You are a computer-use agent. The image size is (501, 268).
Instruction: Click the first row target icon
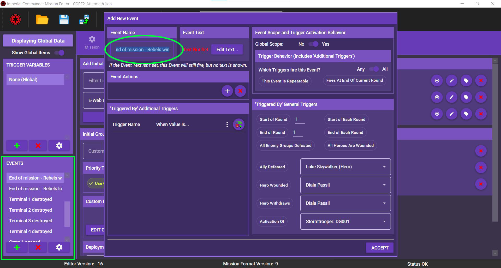437,81
